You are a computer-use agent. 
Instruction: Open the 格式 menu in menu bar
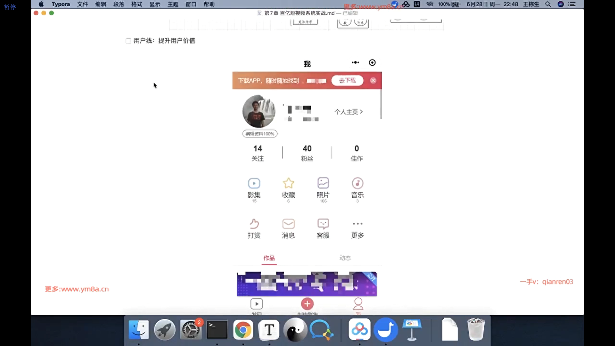point(136,4)
